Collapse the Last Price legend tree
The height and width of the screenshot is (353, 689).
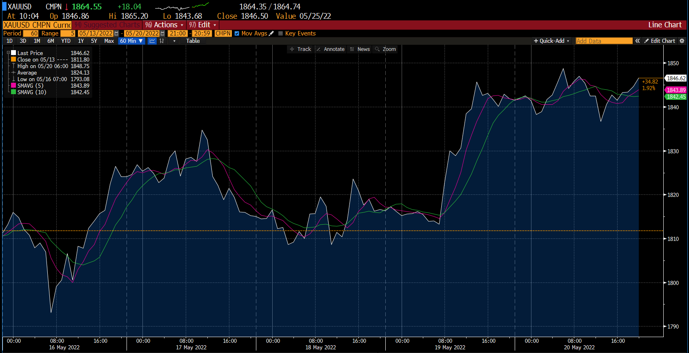click(x=8, y=53)
